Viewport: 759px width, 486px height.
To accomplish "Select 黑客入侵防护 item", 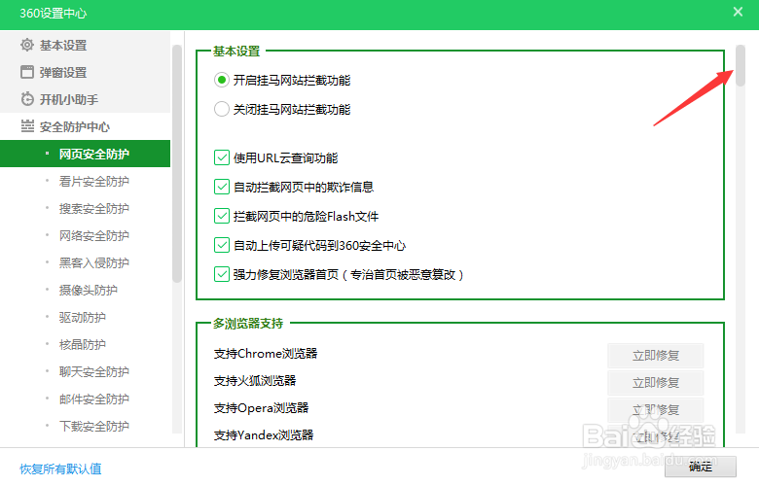I will point(86,262).
